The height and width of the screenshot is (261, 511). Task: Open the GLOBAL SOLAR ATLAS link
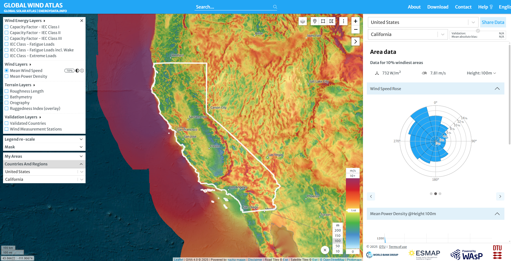pos(20,11)
